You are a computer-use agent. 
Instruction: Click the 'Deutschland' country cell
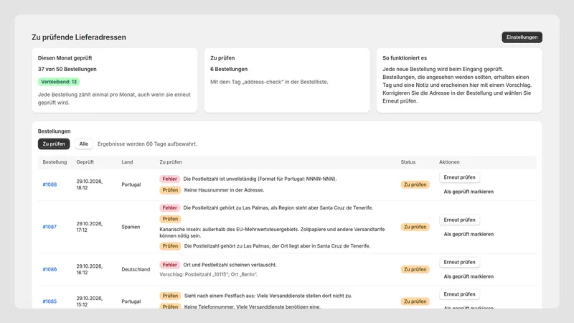[136, 269]
